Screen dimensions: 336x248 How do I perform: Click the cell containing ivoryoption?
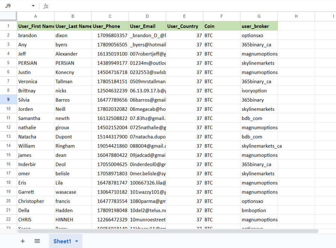pos(259,91)
